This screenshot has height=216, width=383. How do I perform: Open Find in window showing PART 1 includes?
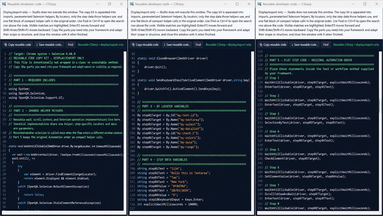point(70,45)
